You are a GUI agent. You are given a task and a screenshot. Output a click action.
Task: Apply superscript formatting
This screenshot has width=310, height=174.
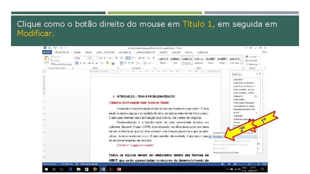tap(97, 63)
